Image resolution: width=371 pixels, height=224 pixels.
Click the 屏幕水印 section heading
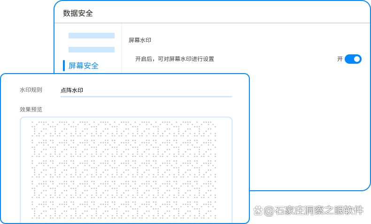tap(140, 40)
